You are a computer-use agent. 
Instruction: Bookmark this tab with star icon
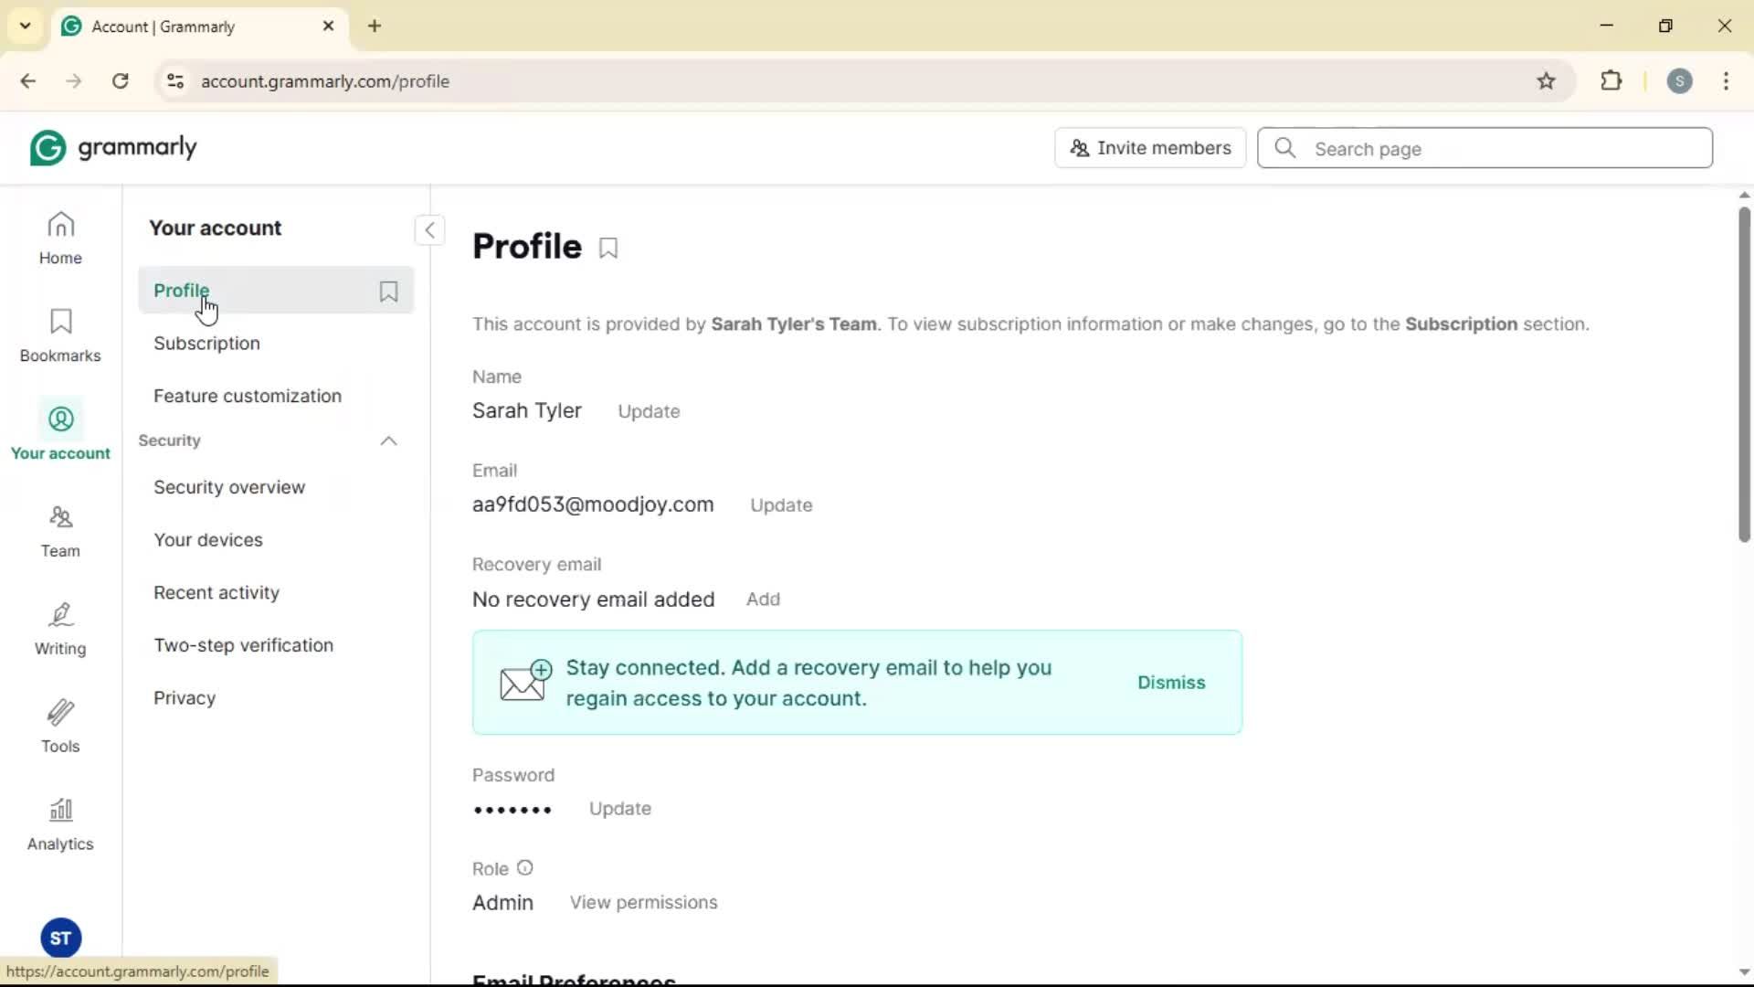[x=1546, y=81]
